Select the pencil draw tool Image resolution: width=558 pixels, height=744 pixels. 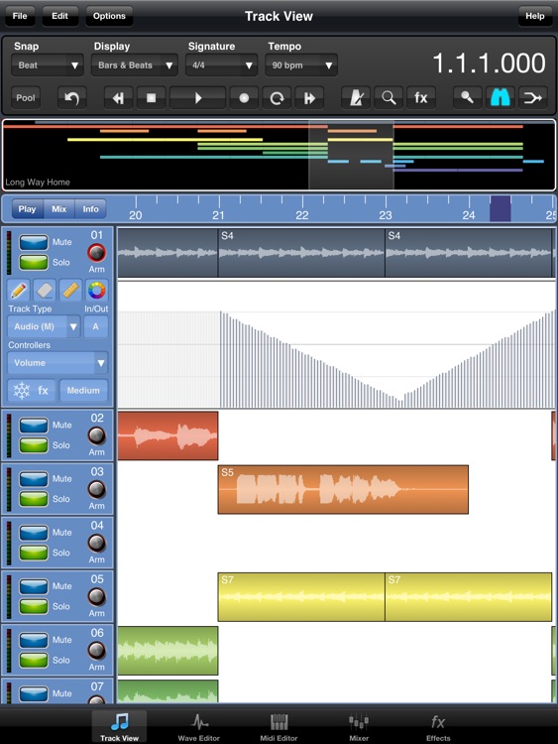coord(19,290)
